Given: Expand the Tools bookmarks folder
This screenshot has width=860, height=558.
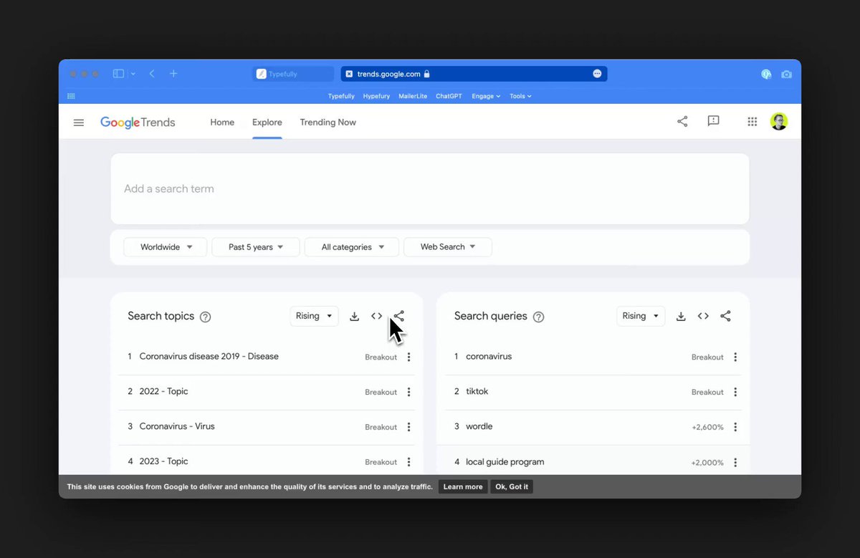Looking at the screenshot, I should point(520,96).
